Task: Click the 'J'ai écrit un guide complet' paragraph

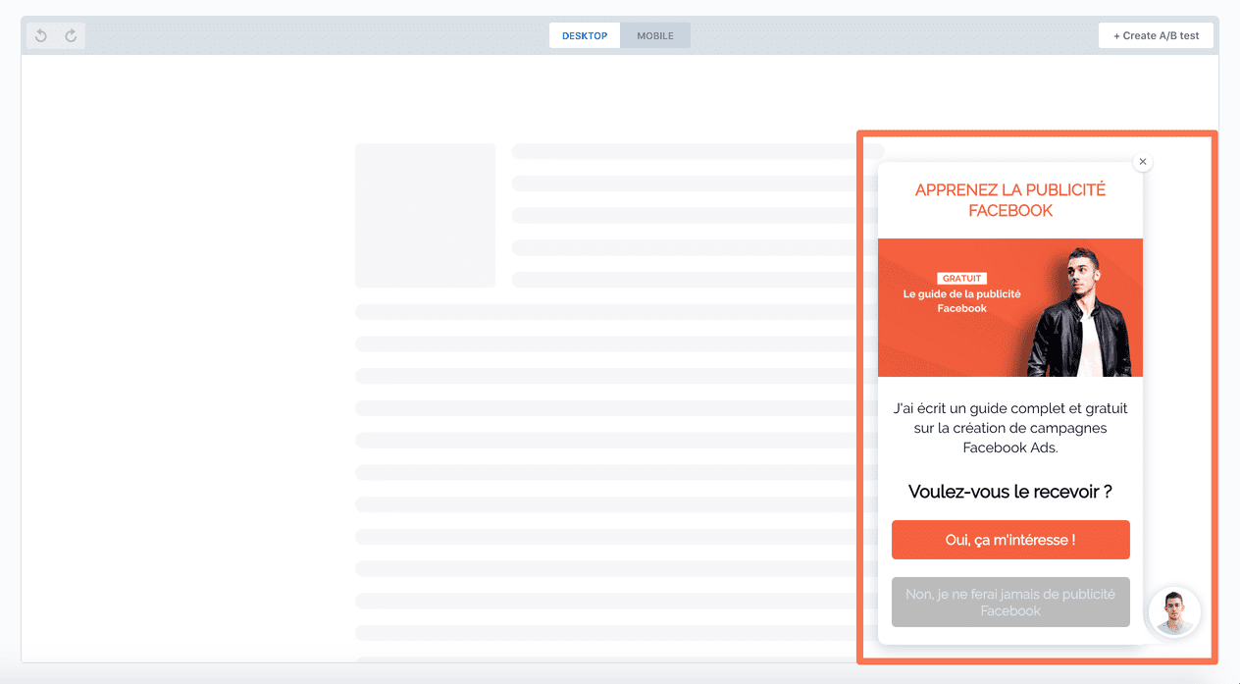Action: [x=1010, y=428]
